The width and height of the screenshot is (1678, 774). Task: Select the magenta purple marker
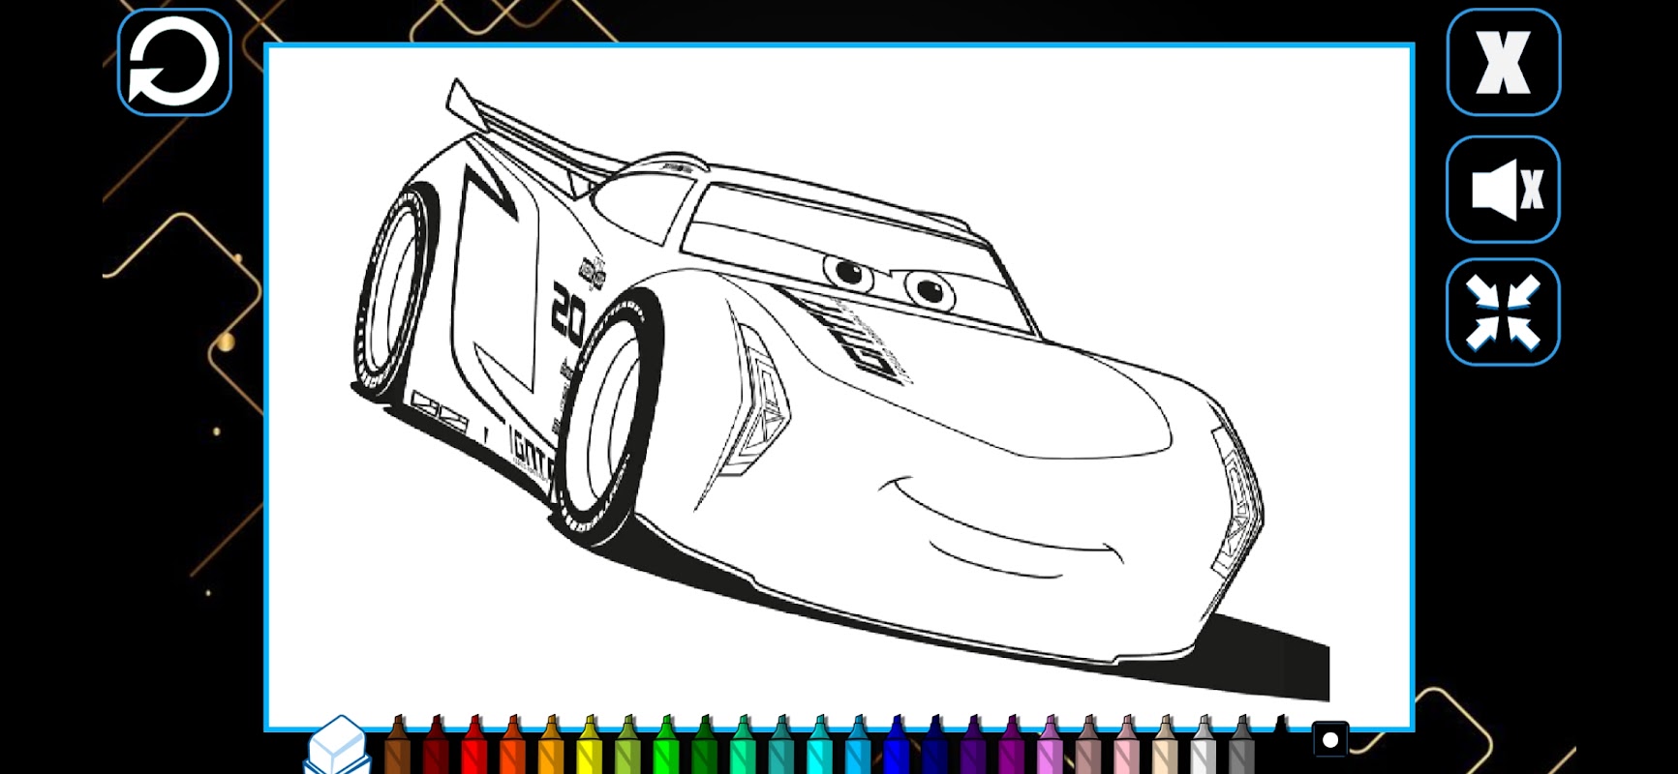coord(1012,745)
